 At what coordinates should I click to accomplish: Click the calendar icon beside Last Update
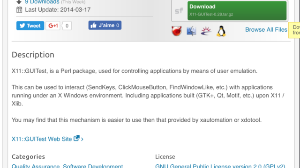pos(19,9)
